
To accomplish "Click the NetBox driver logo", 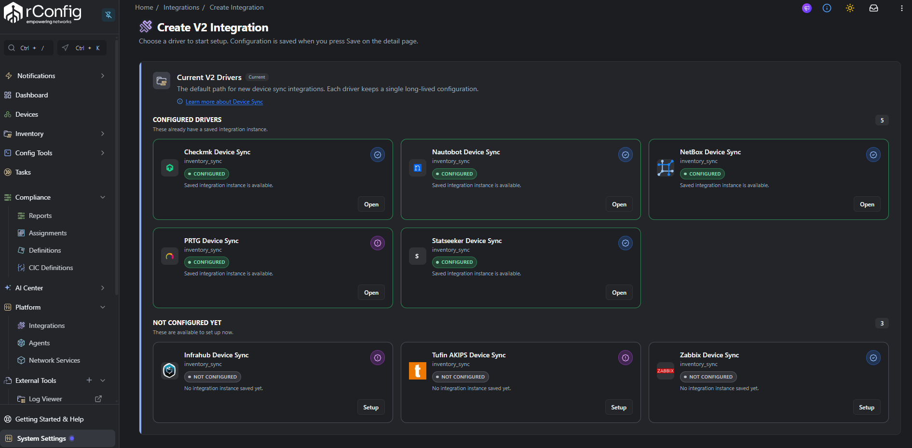I will click(x=666, y=168).
